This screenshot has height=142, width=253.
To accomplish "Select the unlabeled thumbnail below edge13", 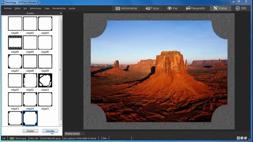I will pos(15,118).
